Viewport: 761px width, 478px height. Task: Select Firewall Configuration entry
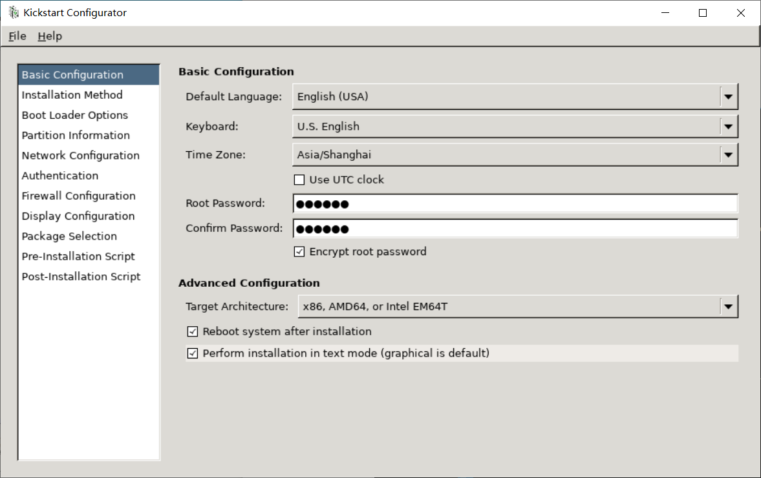(89, 196)
